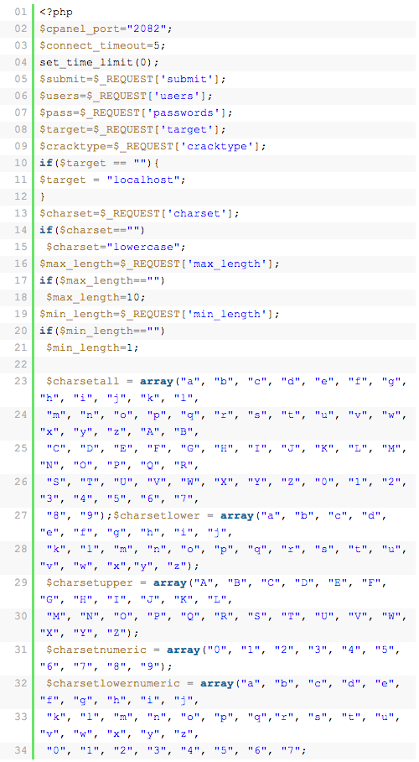Image resolution: width=419 pixels, height=762 pixels.
Task: Click the $connect_timeout=5 statement
Action: click(103, 45)
